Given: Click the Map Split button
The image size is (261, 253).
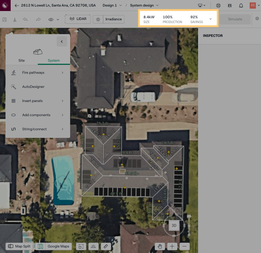Looking at the screenshot, I should click(x=19, y=246).
